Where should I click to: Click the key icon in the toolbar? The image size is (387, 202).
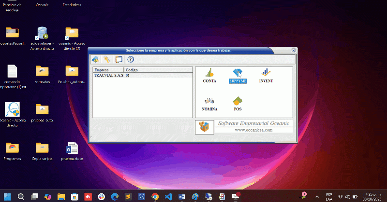[107, 59]
